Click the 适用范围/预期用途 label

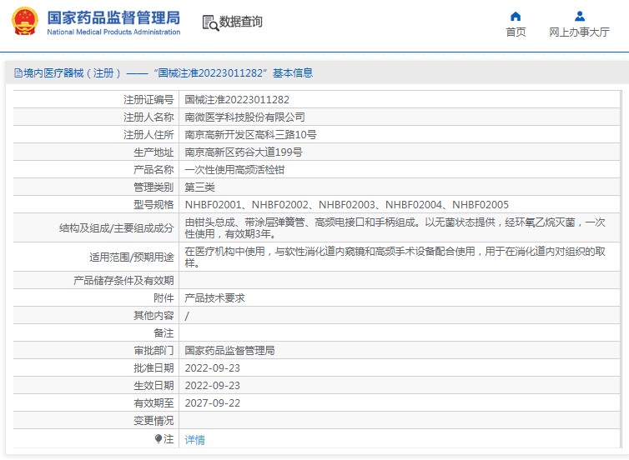132,257
